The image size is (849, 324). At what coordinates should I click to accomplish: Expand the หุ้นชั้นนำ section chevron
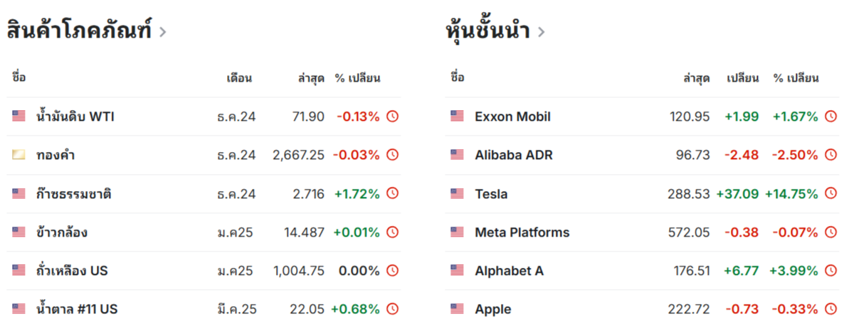[x=541, y=33]
